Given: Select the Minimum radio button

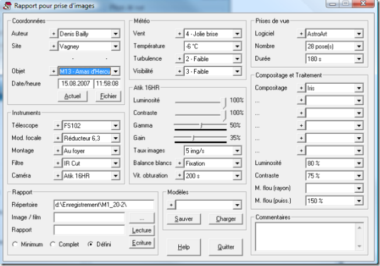Looking at the screenshot, I should (15, 244).
